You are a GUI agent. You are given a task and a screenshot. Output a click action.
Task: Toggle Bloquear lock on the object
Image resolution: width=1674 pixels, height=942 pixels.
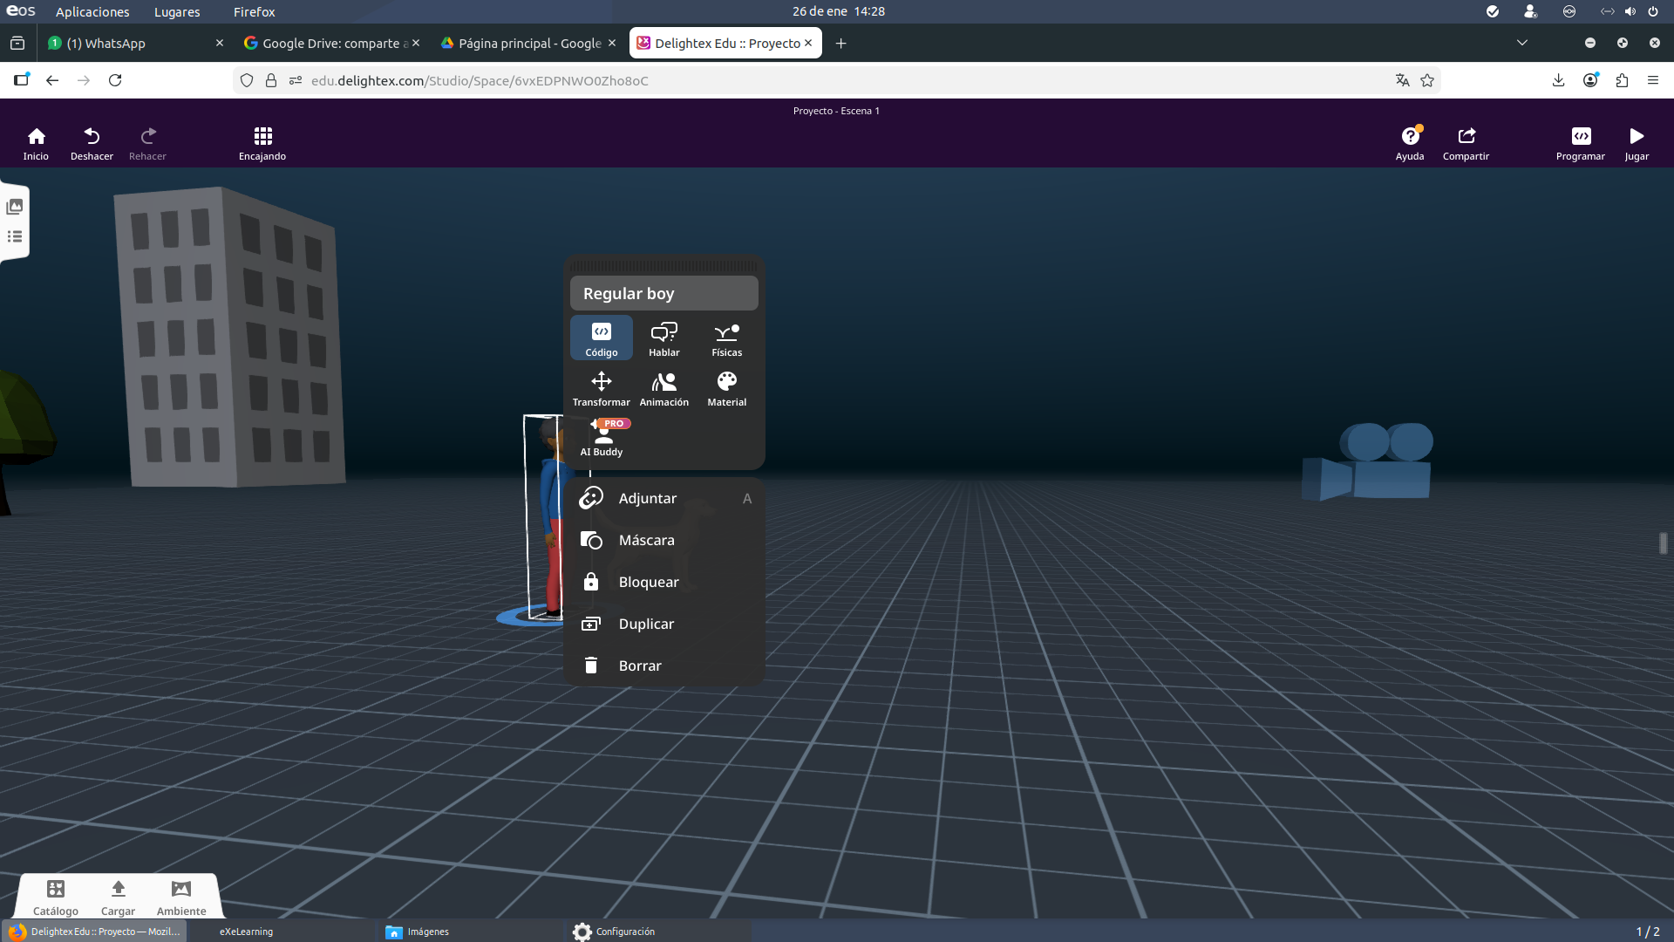648,582
